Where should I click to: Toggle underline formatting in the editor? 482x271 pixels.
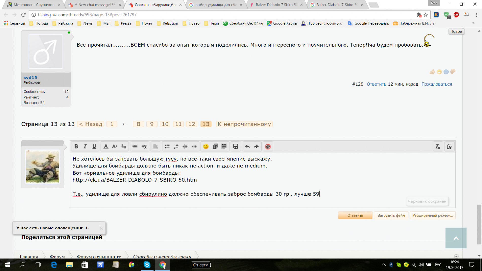(x=94, y=146)
